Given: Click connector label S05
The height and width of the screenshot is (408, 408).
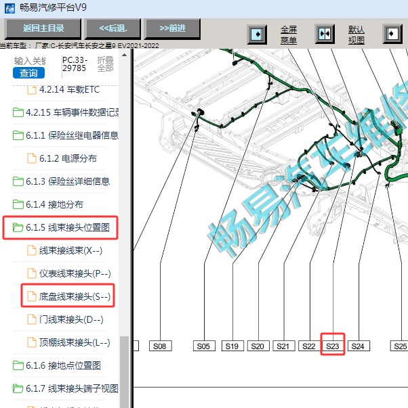Looking at the screenshot, I should coord(204,346).
